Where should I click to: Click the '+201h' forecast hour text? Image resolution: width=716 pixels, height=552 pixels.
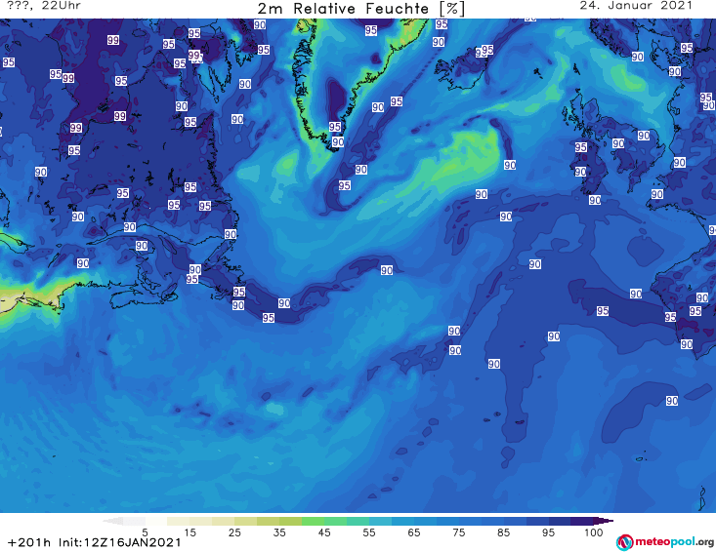28,542
